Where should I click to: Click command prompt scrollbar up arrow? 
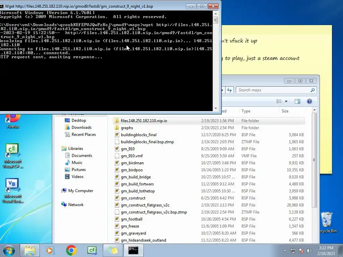point(216,13)
